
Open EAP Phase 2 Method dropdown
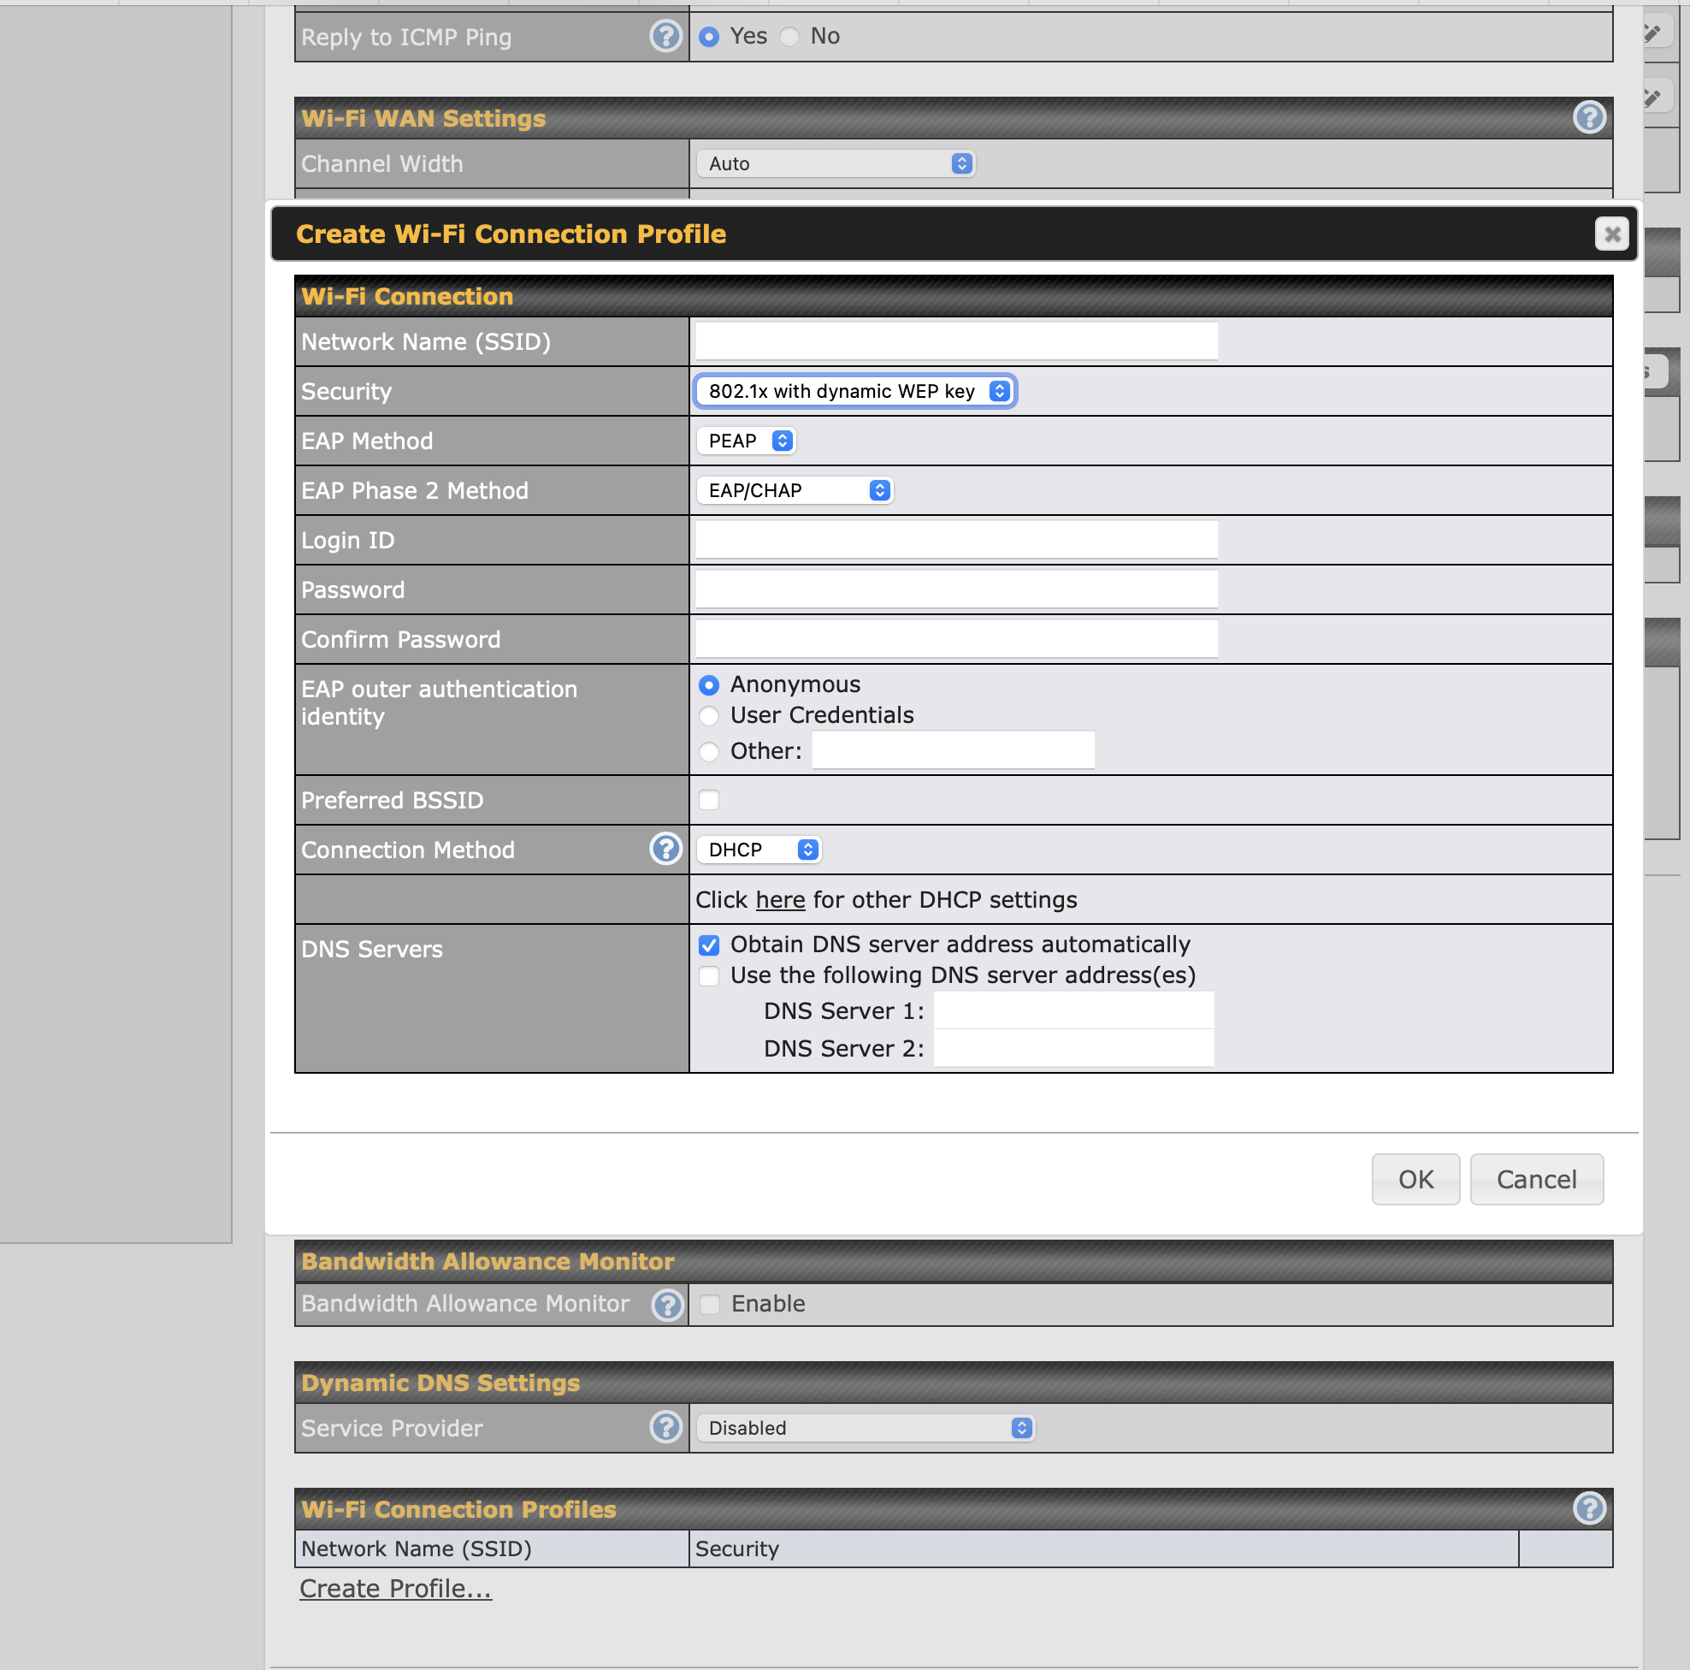tap(795, 491)
